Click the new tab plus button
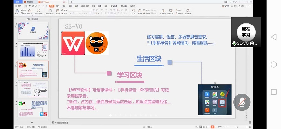The image size is (281, 129). coord(71,2)
